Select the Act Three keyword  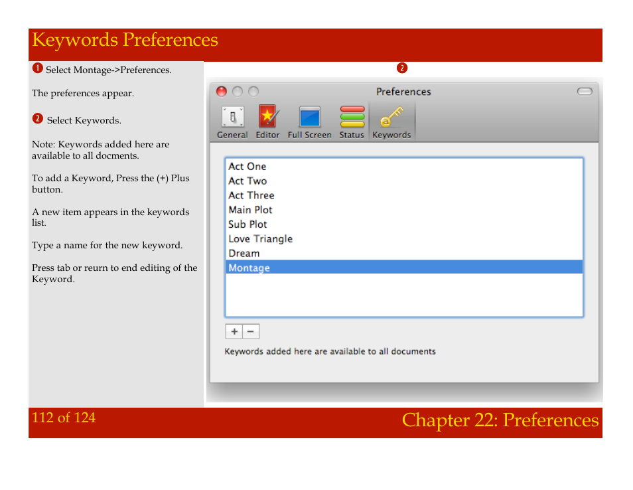point(404,195)
